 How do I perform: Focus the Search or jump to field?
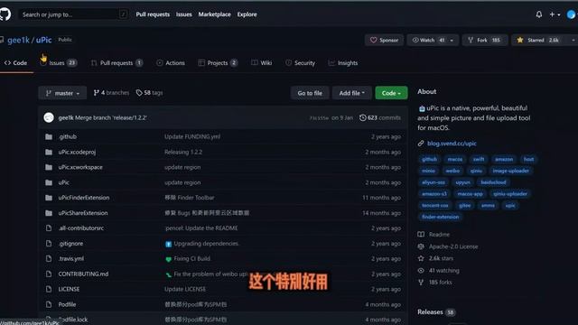point(73,14)
